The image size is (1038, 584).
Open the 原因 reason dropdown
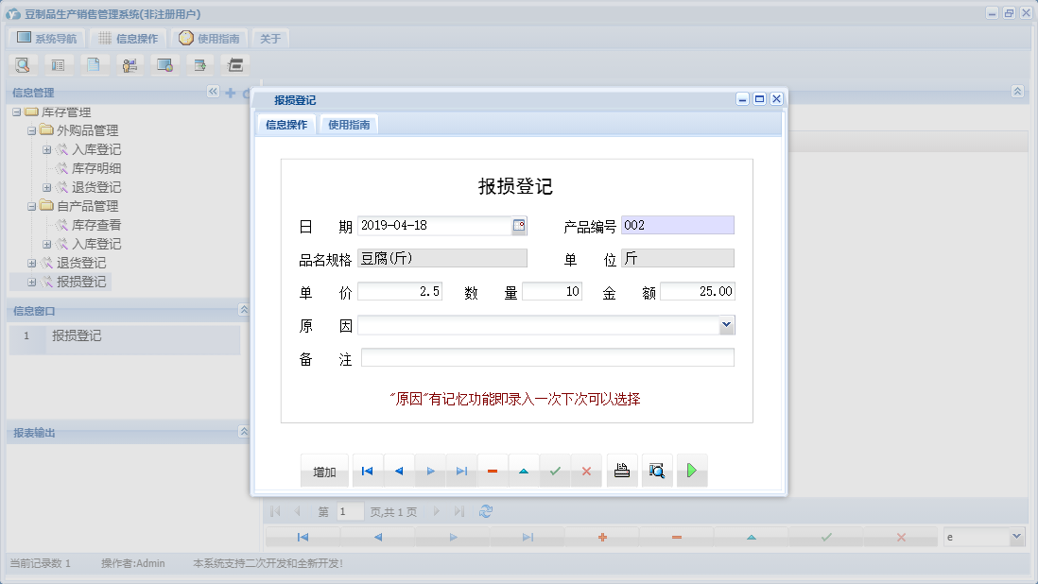click(x=726, y=324)
